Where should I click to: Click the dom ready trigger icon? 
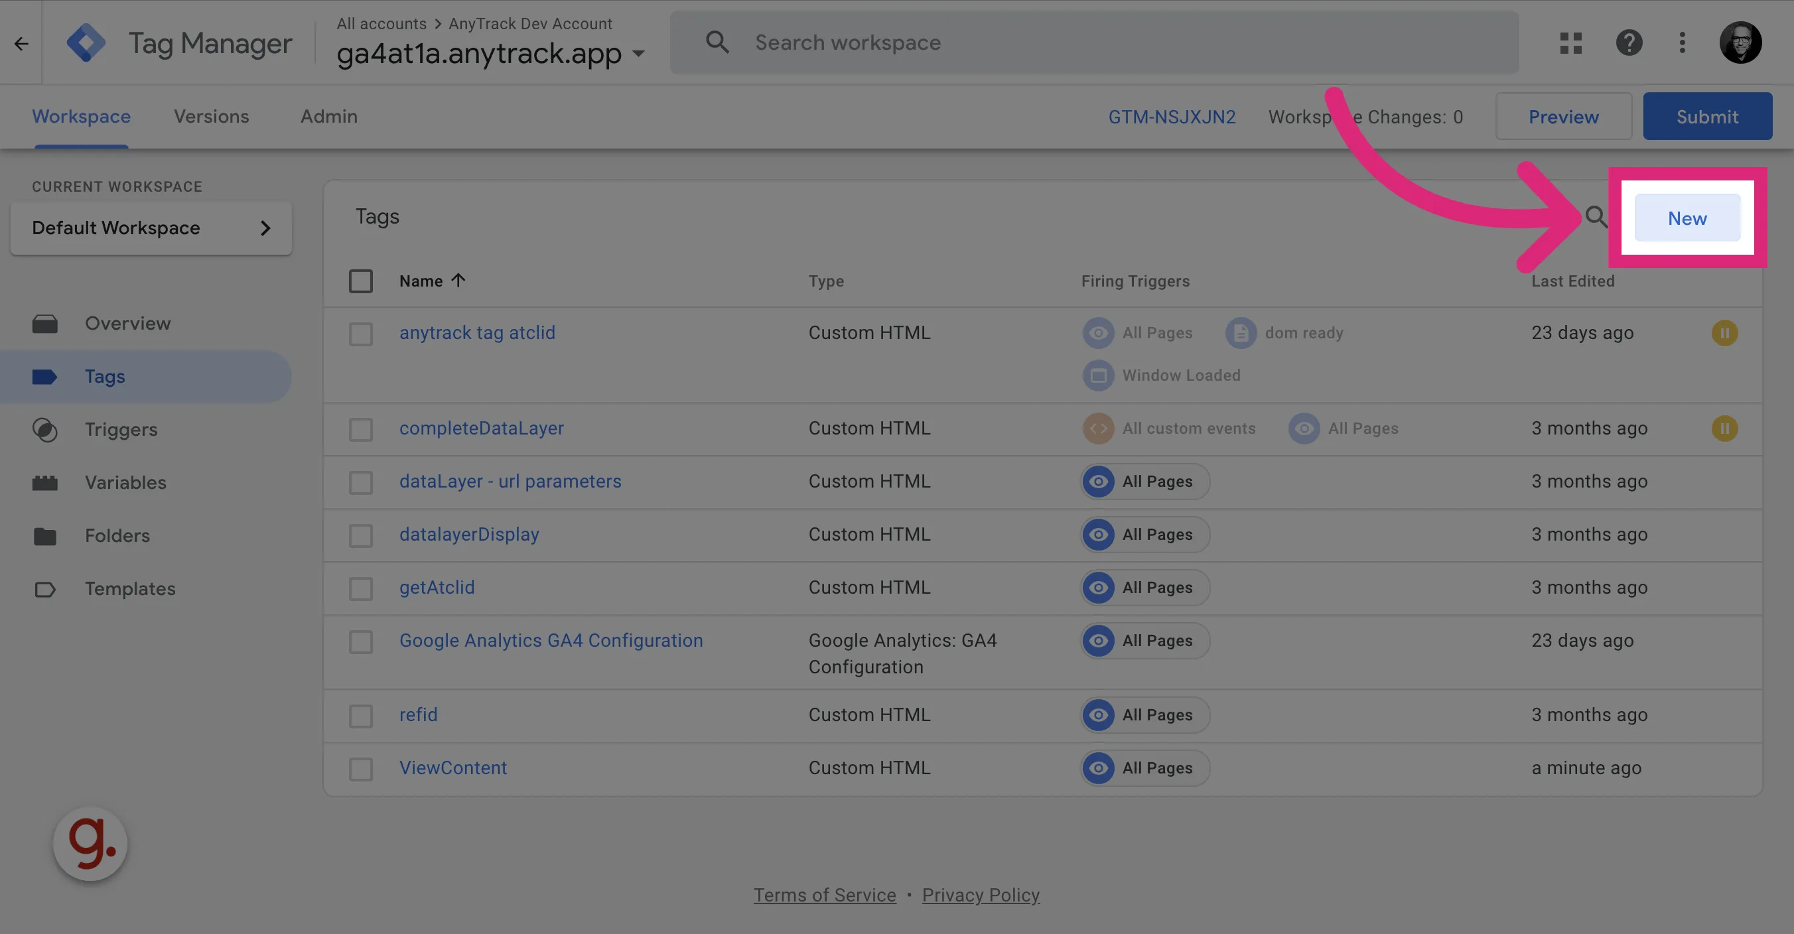(x=1241, y=333)
